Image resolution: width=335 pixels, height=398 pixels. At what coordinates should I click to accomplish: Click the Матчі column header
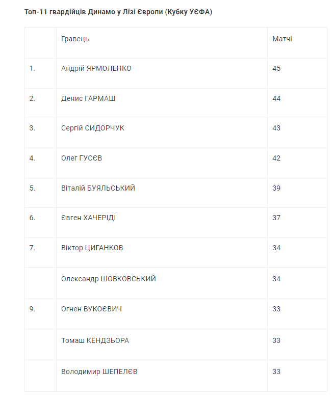pyautogui.click(x=282, y=39)
